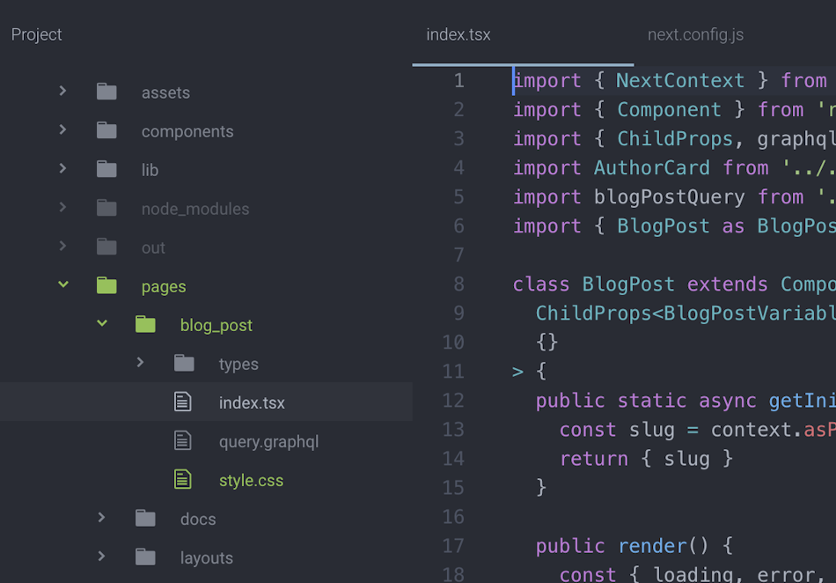Collapse the blog_post folder chevron
This screenshot has width=836, height=583.
[102, 323]
